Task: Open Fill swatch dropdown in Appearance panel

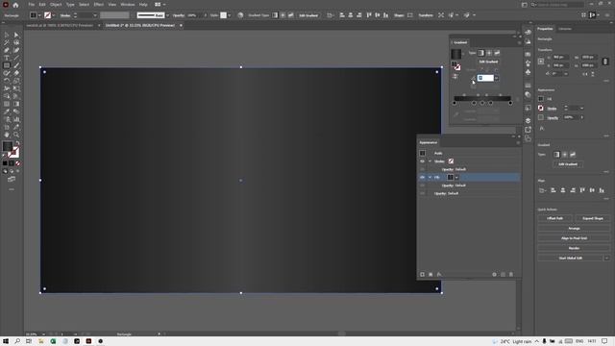Action: (457, 177)
